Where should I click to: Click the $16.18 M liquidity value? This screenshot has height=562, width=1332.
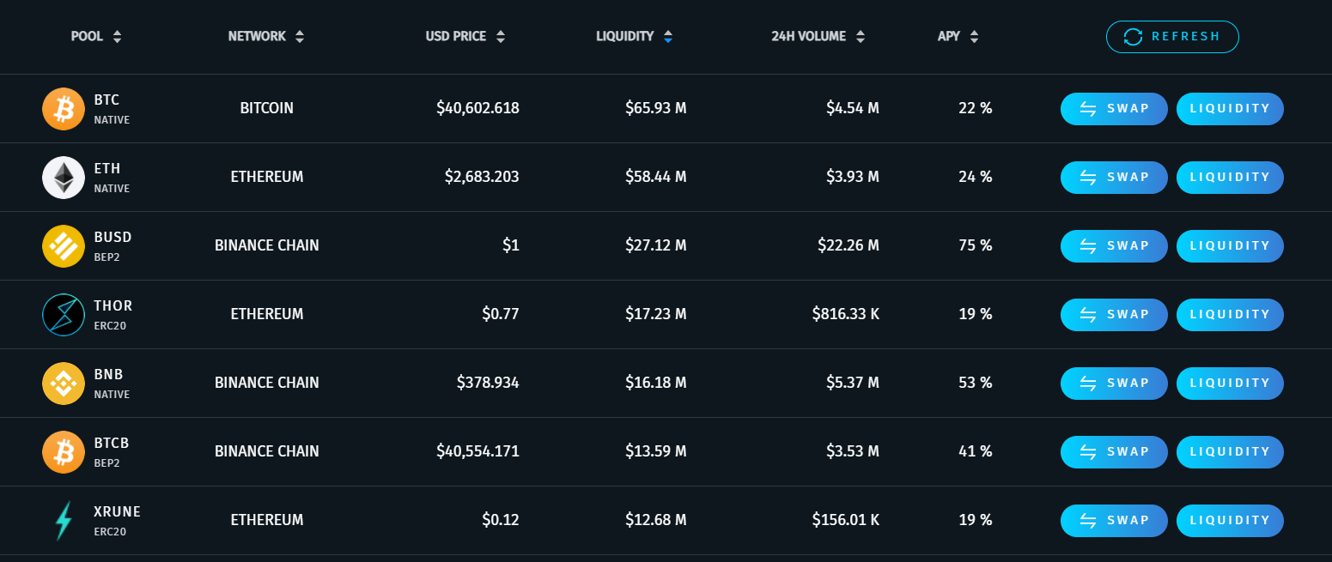click(656, 384)
